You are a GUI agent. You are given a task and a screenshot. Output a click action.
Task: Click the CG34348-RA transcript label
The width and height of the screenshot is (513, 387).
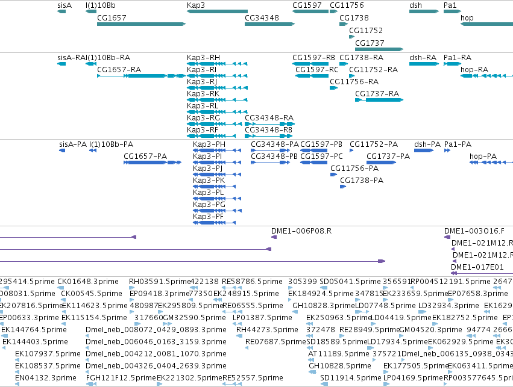(x=269, y=117)
